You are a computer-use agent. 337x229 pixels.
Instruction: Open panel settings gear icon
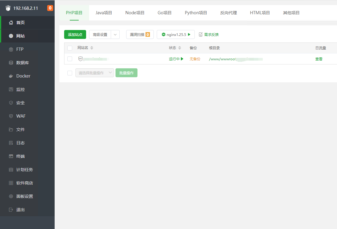[x=11, y=196]
